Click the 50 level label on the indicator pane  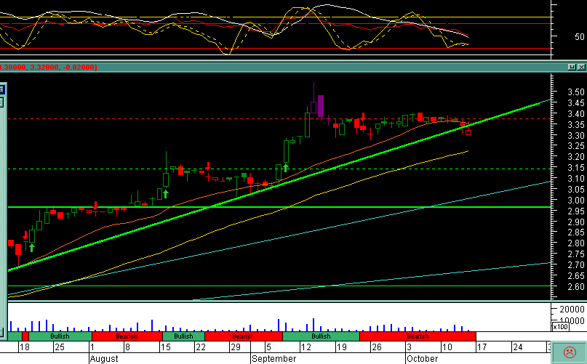(580, 36)
